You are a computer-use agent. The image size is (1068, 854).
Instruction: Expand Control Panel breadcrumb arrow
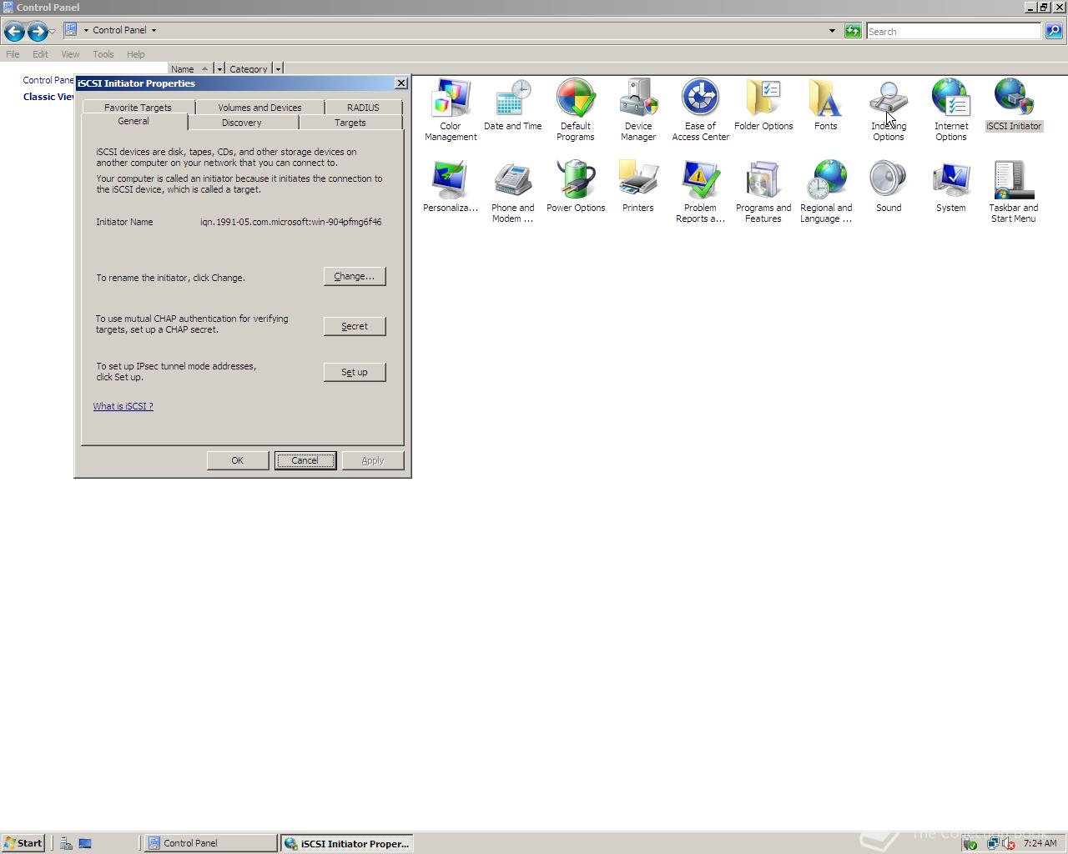pyautogui.click(x=154, y=30)
